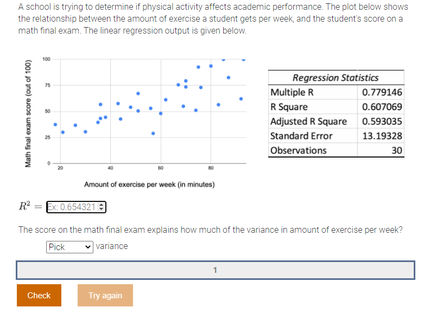Click the Amount of exercise per week axis title
Screen dimensions: 430x314
pos(149,185)
